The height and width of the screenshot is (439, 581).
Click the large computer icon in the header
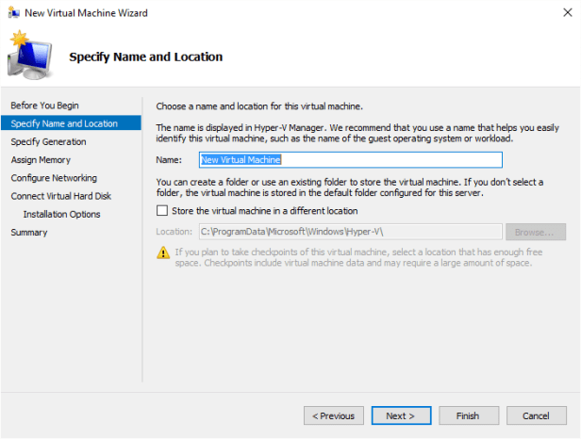(30, 57)
